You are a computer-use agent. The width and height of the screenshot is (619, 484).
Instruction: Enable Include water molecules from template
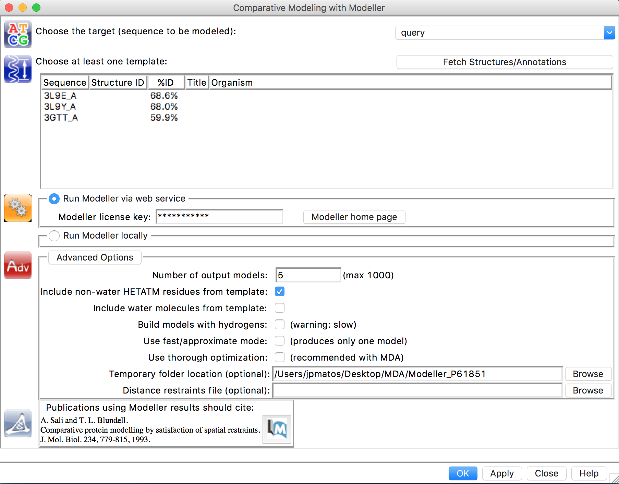click(280, 308)
